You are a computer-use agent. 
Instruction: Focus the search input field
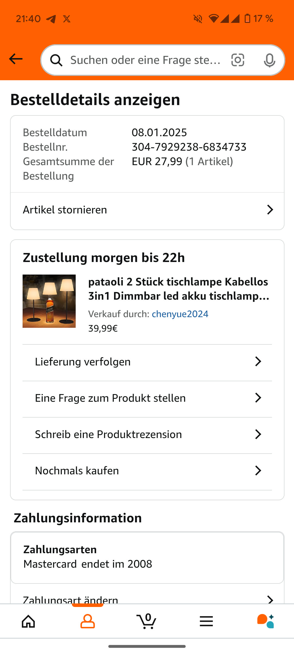[x=146, y=60]
